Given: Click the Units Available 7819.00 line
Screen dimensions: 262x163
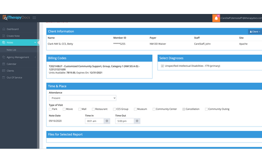Looking at the screenshot, I should (x=75, y=73).
